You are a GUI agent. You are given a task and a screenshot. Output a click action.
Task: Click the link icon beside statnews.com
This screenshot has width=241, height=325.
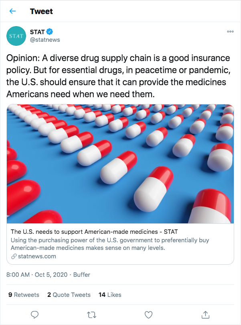(14, 256)
